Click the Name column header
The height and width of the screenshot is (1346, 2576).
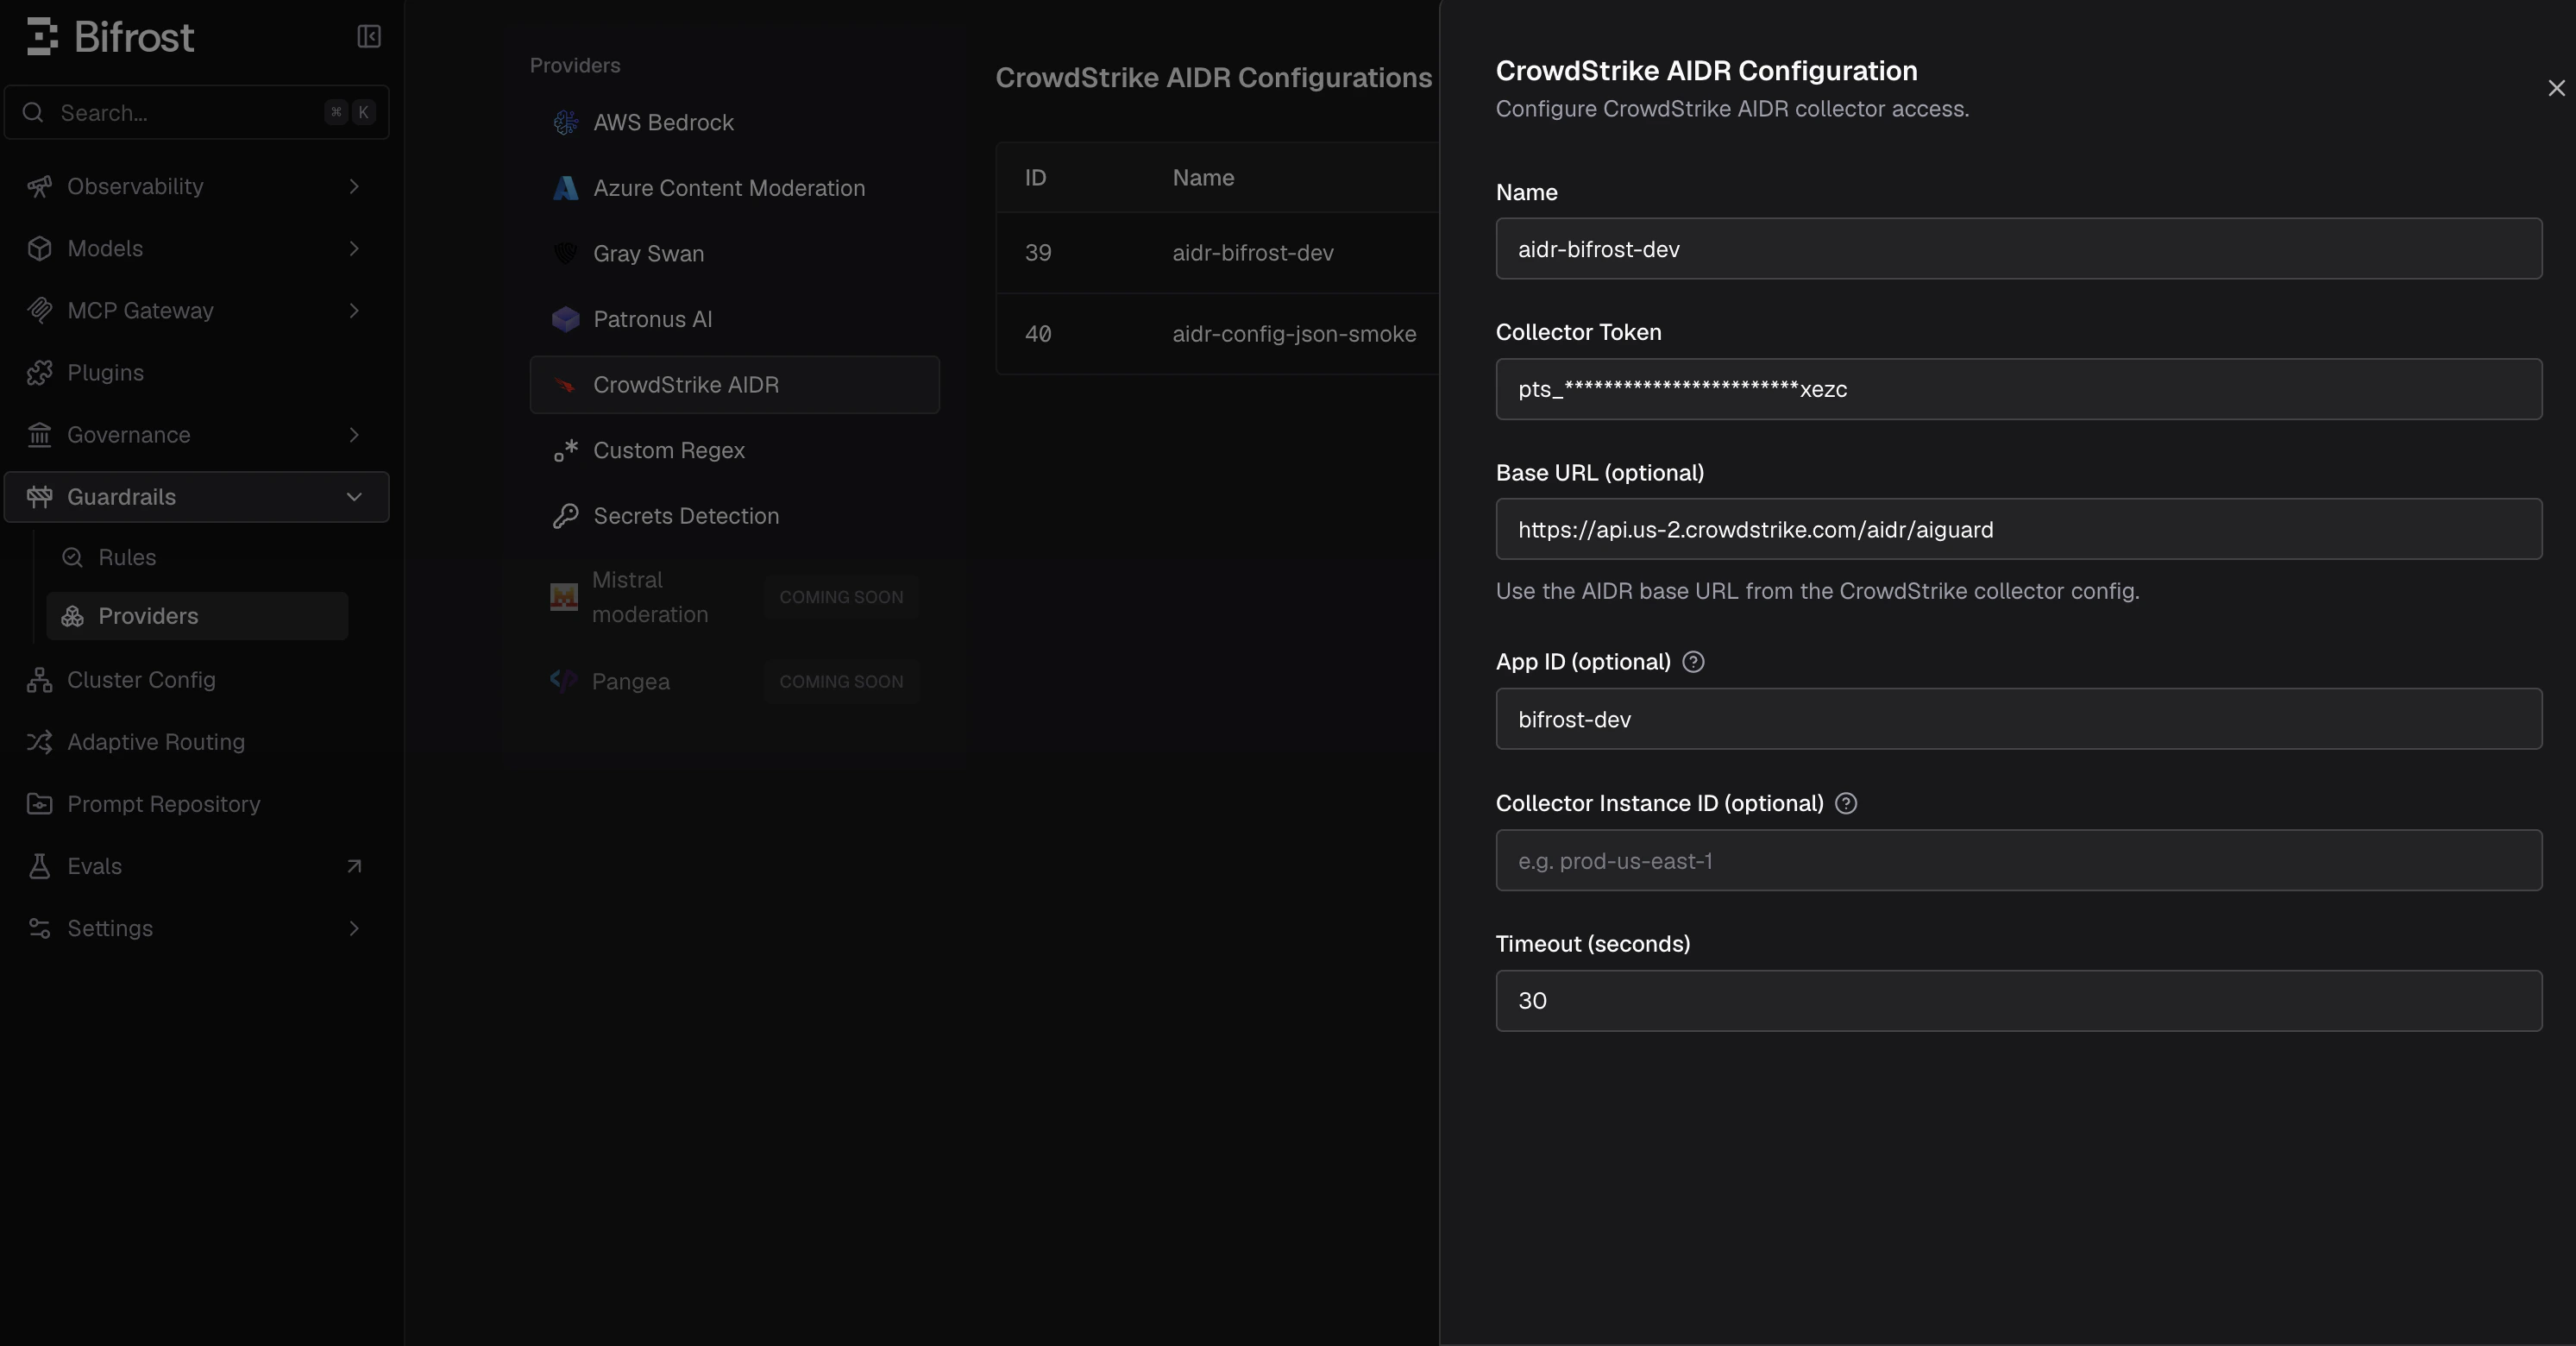point(1203,177)
